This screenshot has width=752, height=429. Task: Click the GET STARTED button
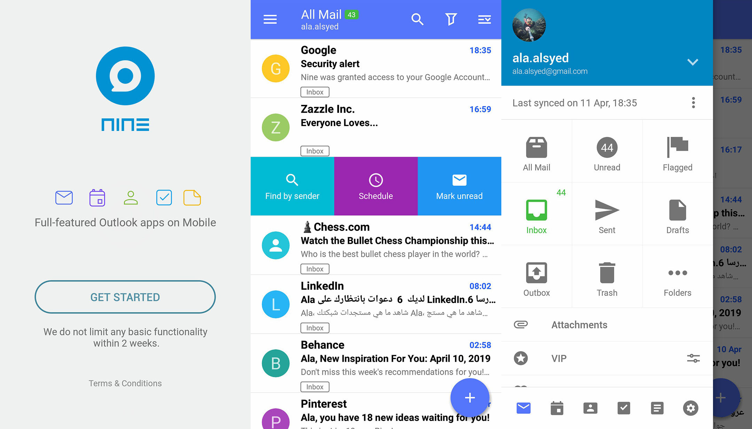[125, 297]
